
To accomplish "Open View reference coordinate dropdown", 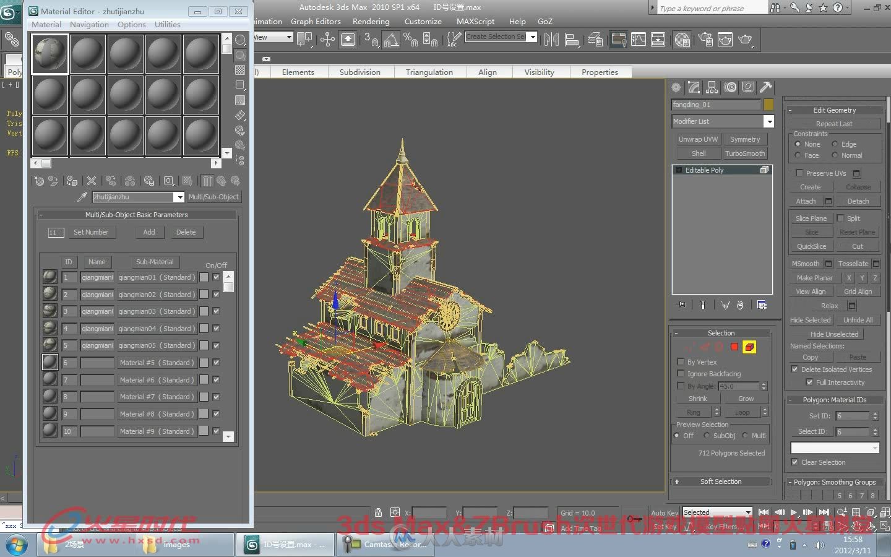I will tap(288, 37).
